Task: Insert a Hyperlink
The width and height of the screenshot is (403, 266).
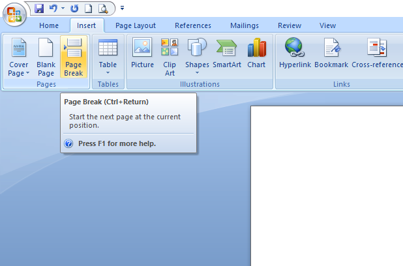Action: click(x=294, y=55)
